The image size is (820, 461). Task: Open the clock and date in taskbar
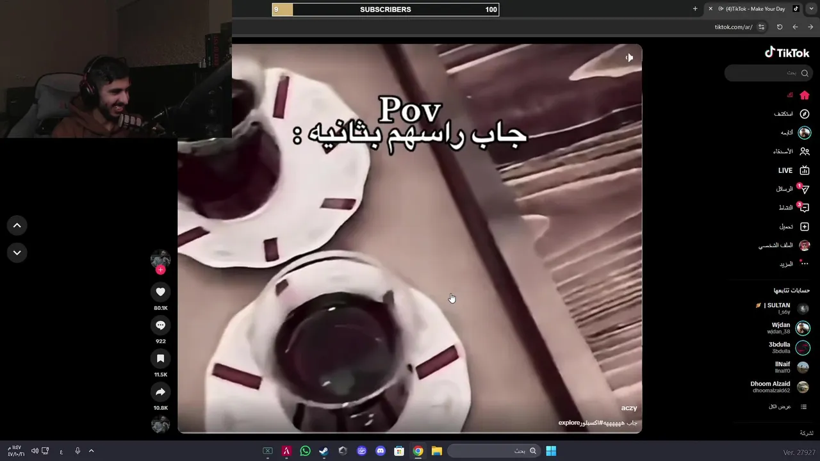tap(15, 451)
